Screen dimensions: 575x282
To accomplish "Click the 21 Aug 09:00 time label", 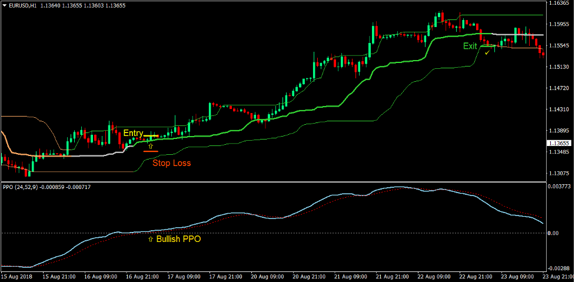I will click(351, 277).
